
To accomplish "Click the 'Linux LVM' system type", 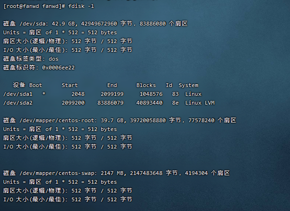I will coord(200,103).
